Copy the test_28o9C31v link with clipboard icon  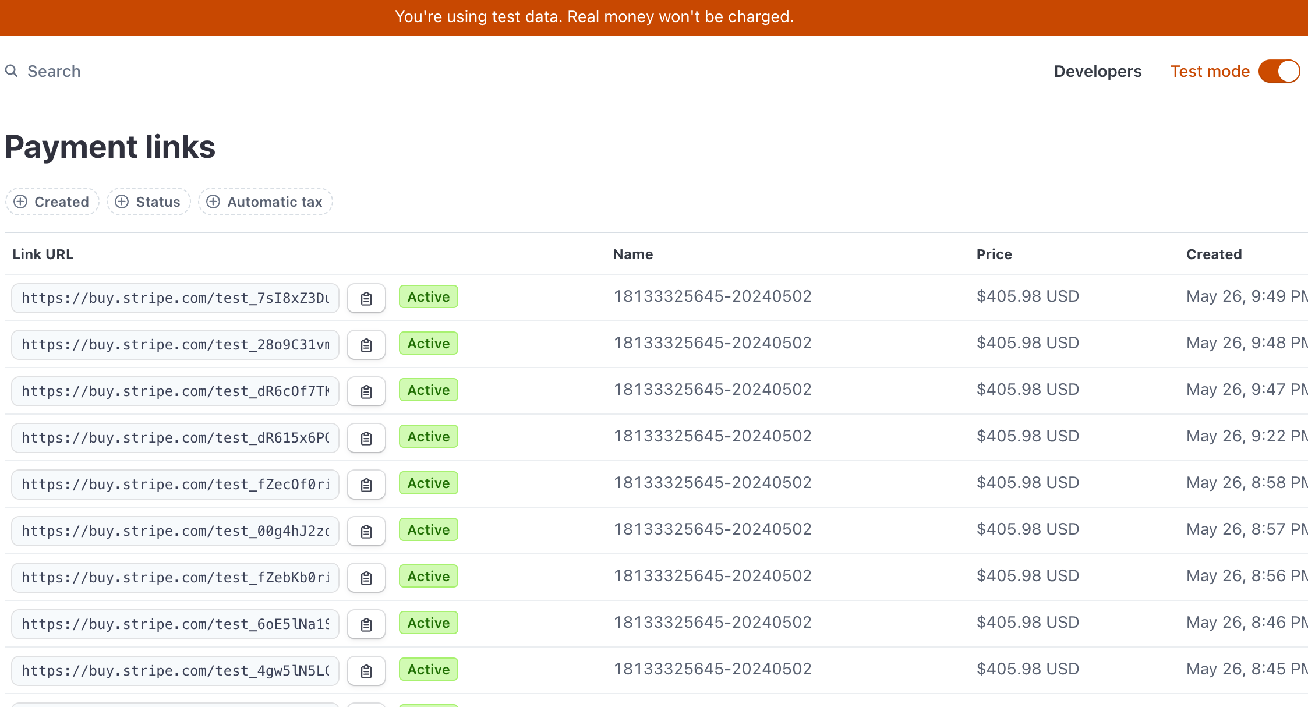point(366,345)
